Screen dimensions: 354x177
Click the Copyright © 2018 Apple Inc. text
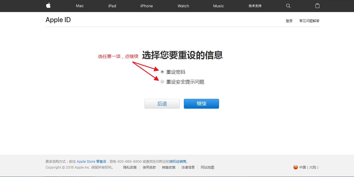(x=68, y=167)
